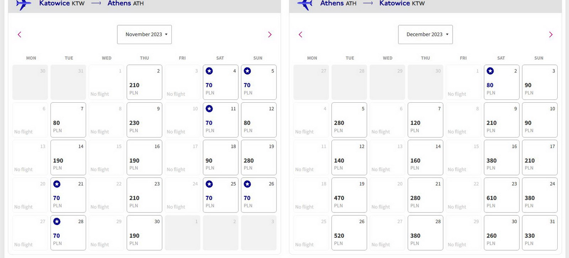Click the plane icon beside Athens ATH heading
The width and height of the screenshot is (569, 258).
tap(305, 4)
